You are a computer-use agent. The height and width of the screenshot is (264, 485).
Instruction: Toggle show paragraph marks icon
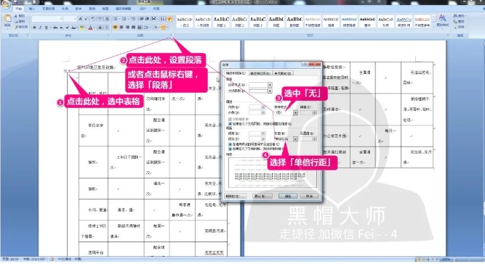(169, 19)
